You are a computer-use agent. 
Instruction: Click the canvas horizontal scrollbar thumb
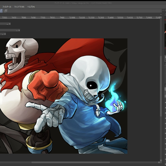coord(71,162)
